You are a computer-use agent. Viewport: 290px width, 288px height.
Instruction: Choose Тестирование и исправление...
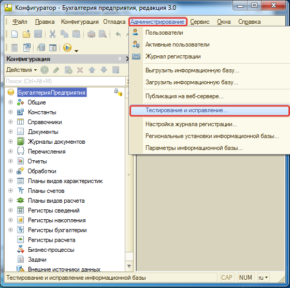210,110
